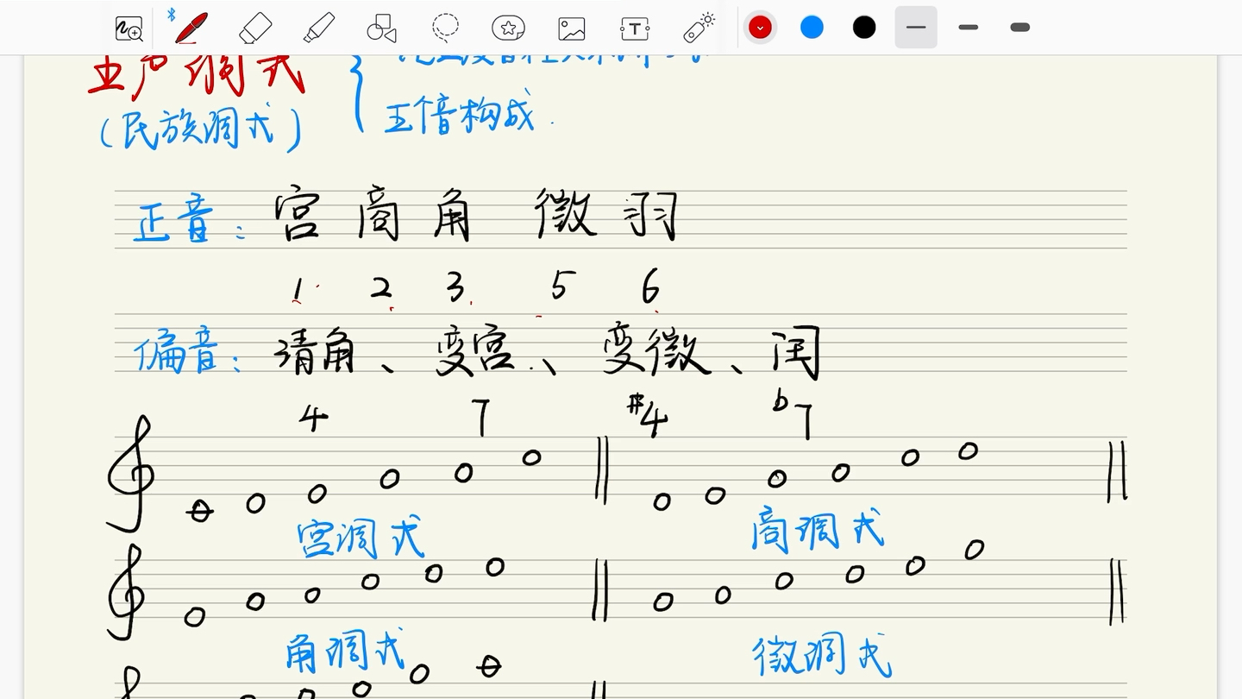The width and height of the screenshot is (1242, 699).
Task: Click the handwritten 商调式 label
Action: click(817, 529)
